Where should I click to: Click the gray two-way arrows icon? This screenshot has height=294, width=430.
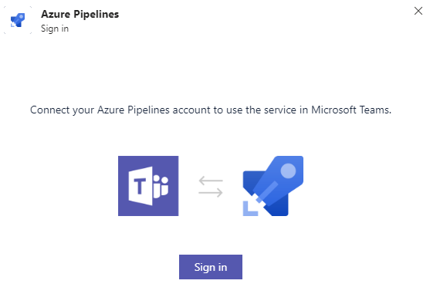click(211, 187)
